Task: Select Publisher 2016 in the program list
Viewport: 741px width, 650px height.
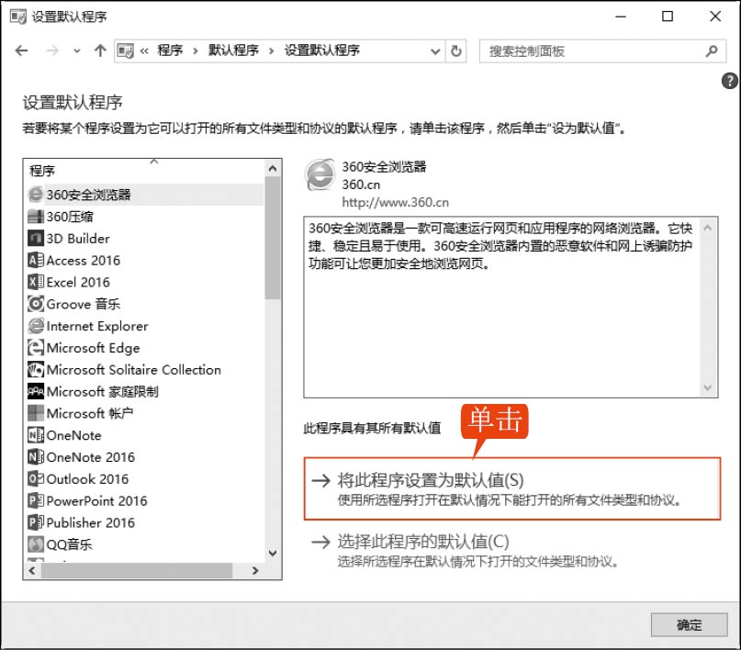Action: [x=145, y=522]
